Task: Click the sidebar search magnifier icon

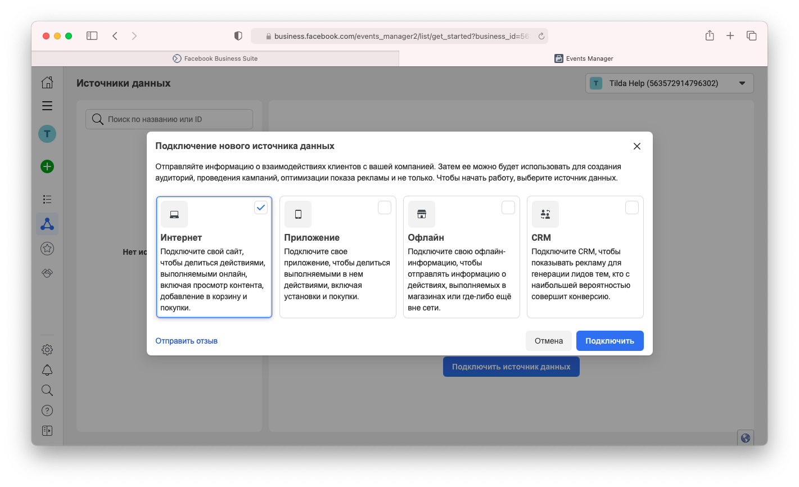Action: point(47,390)
